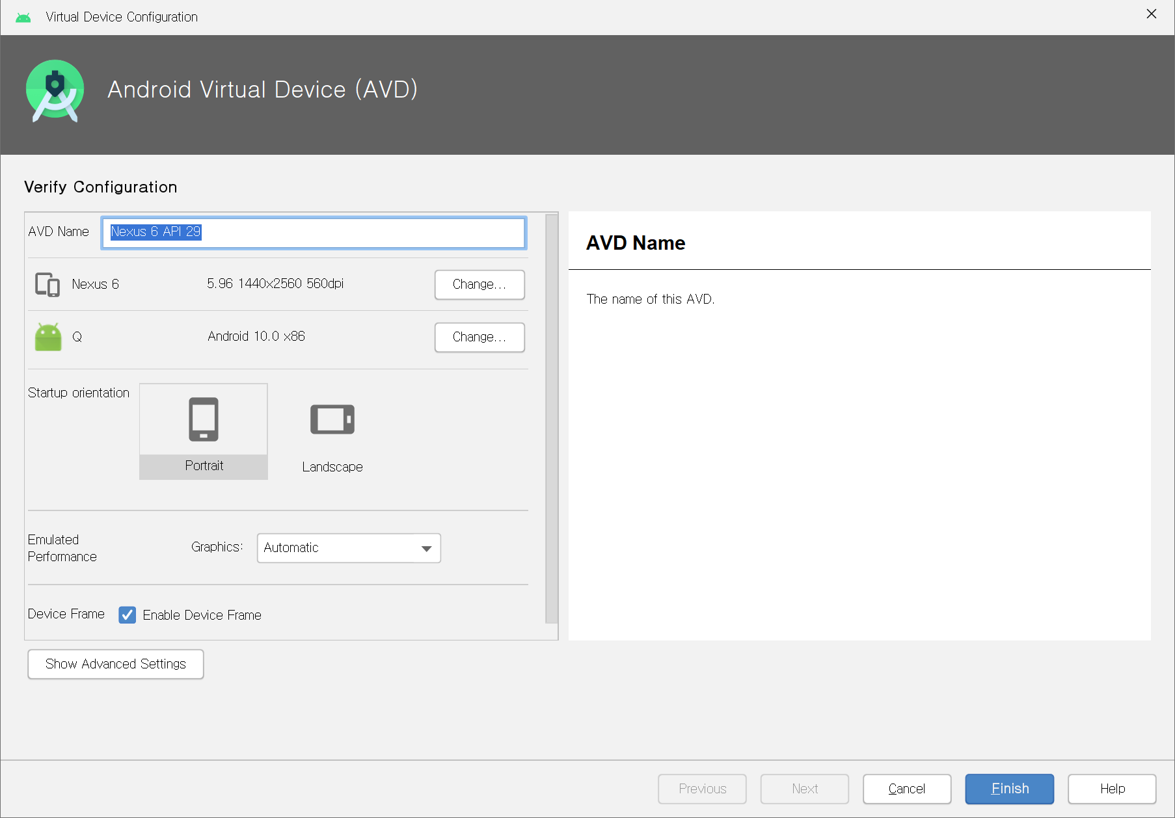Click the 'Startup orientation' label
Viewport: 1175px width, 818px height.
(79, 393)
